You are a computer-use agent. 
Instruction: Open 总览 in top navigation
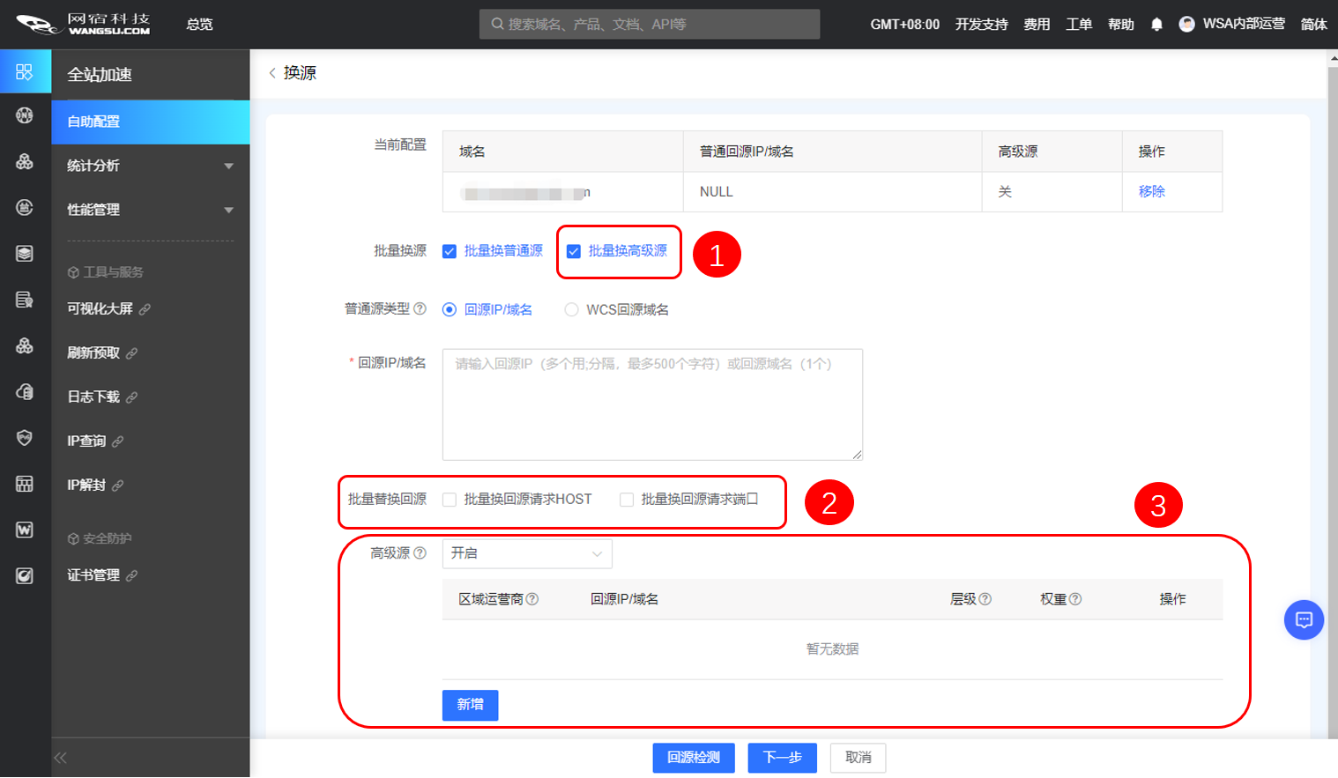[199, 25]
